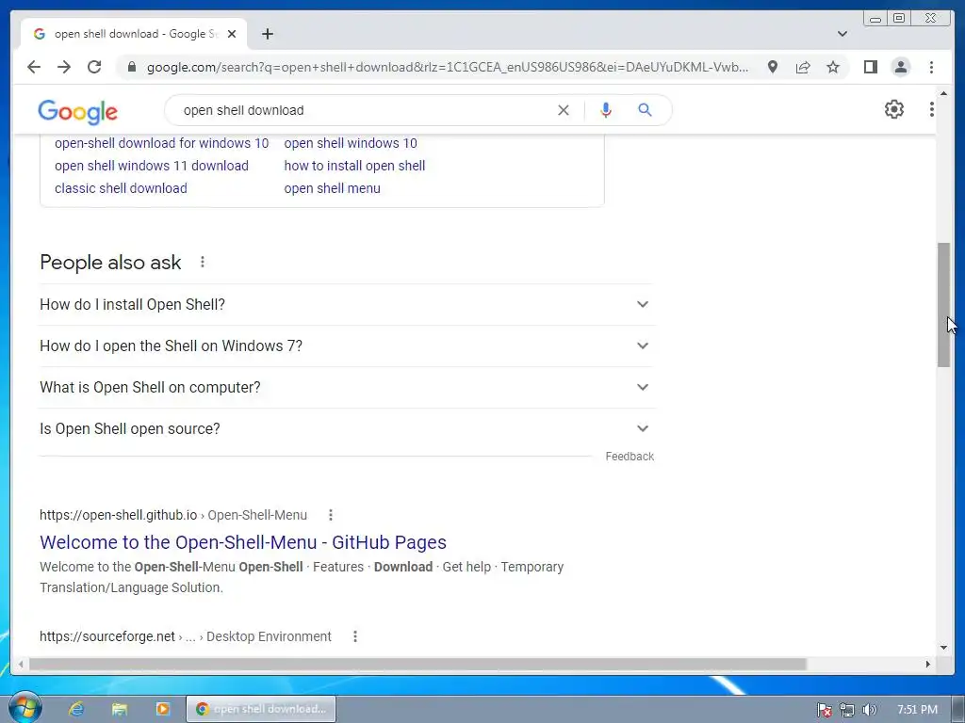Select the open shell download browser tab
Viewport: 965px width, 723px height.
[x=134, y=34]
